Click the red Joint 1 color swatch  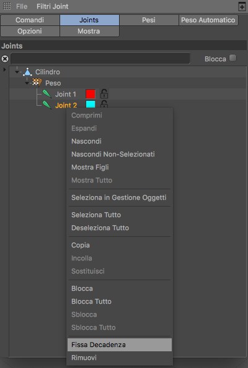tap(91, 94)
